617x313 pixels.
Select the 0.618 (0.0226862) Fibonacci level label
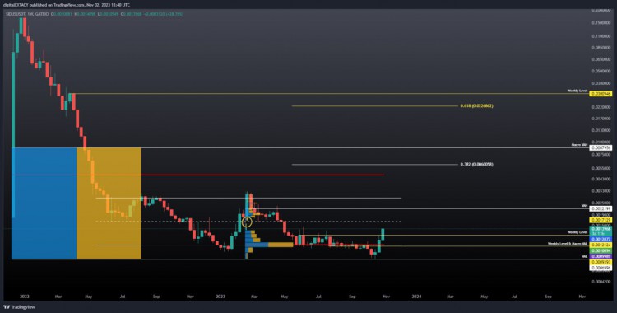476,106
